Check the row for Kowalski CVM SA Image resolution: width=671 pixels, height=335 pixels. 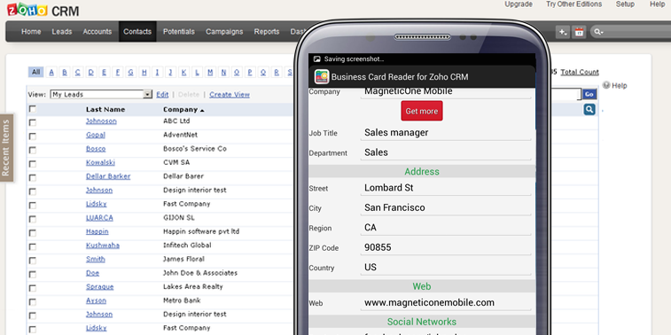33,164
